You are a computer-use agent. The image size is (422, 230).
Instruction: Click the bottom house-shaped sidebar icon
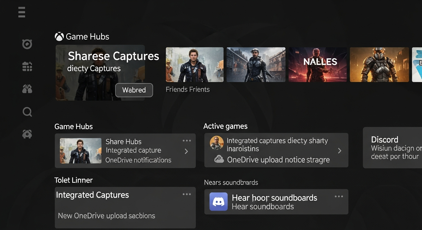pyautogui.click(x=27, y=134)
